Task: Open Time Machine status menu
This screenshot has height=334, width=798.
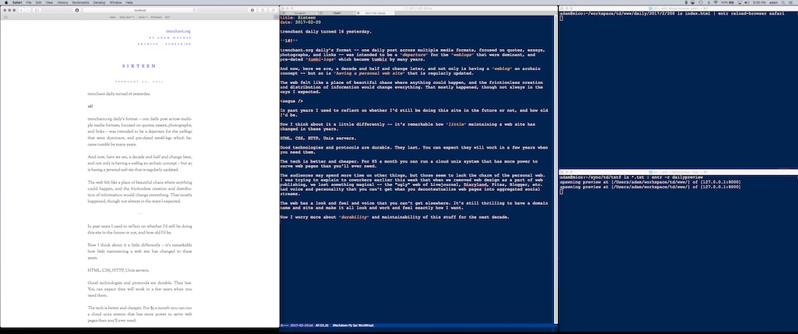Action: click(x=701, y=2)
